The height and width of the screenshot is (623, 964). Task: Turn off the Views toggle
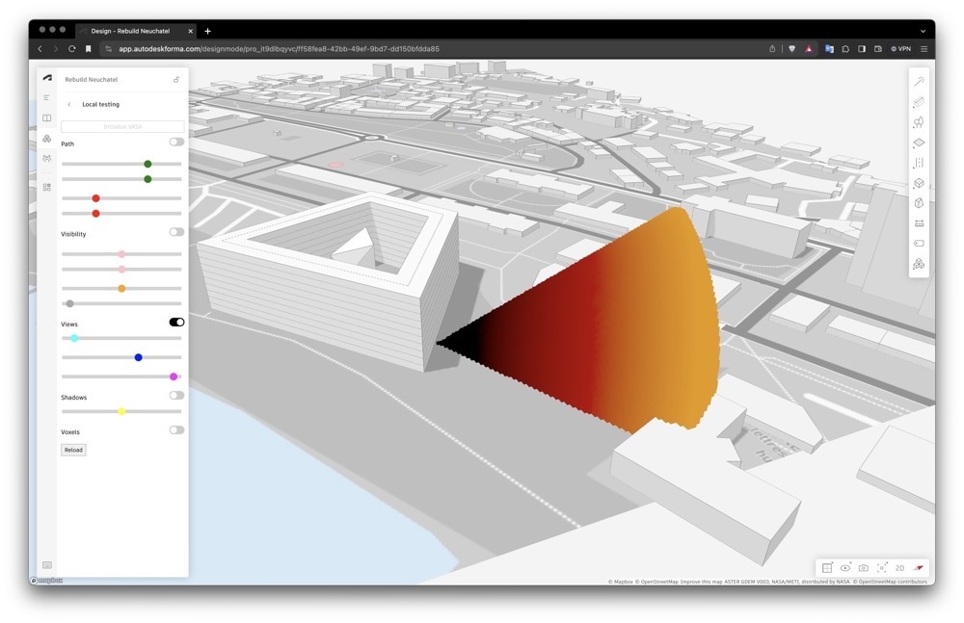point(176,323)
